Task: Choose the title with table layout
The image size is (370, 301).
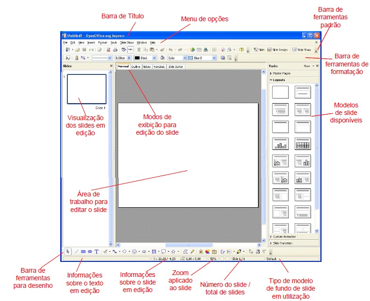Action: tap(303, 144)
